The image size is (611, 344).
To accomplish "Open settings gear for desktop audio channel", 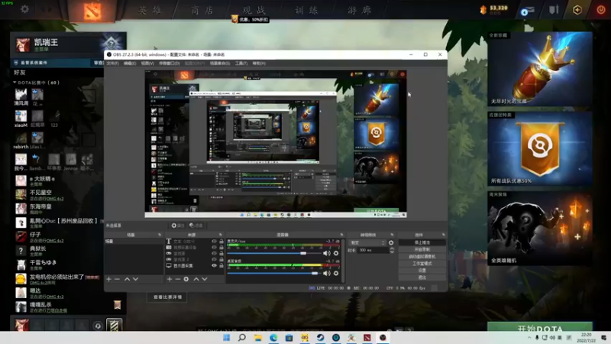I will coord(336,274).
